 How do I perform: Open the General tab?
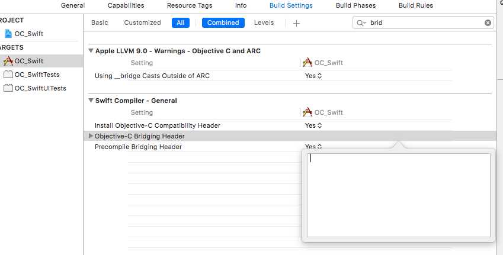point(73,5)
